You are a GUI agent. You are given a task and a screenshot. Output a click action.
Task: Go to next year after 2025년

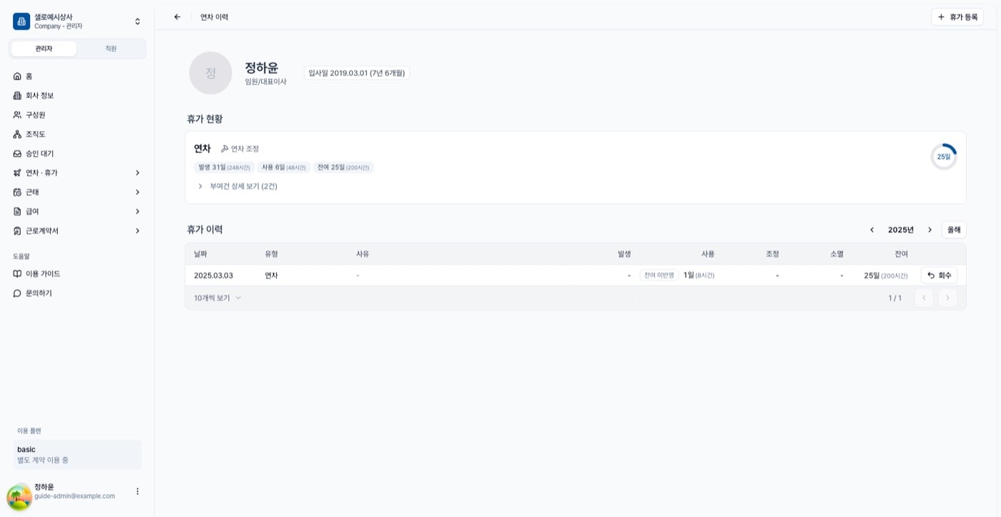pos(929,230)
